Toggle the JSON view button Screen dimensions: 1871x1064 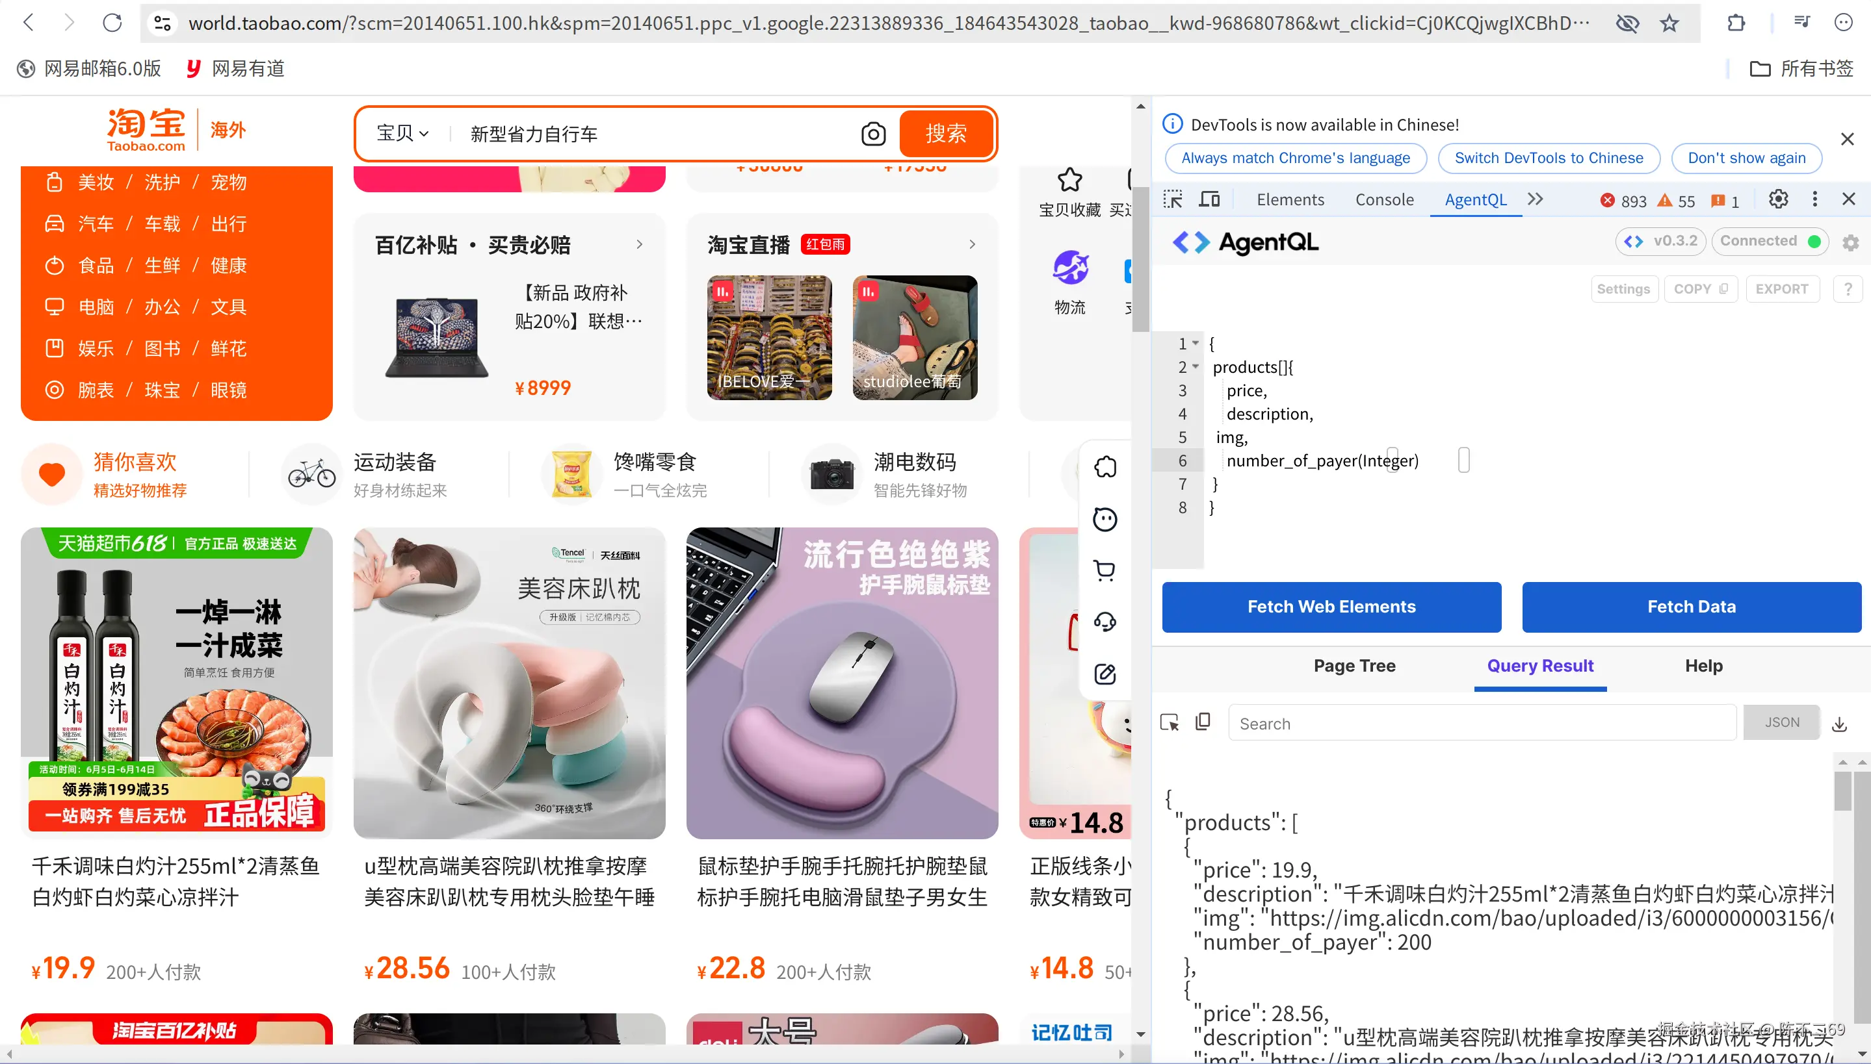tap(1781, 723)
